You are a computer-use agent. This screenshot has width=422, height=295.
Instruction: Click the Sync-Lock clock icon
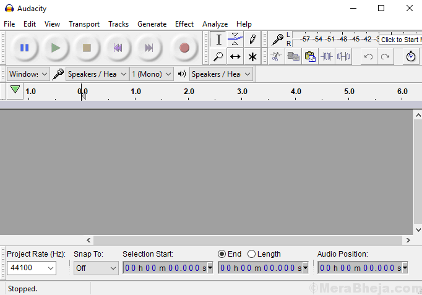[411, 56]
